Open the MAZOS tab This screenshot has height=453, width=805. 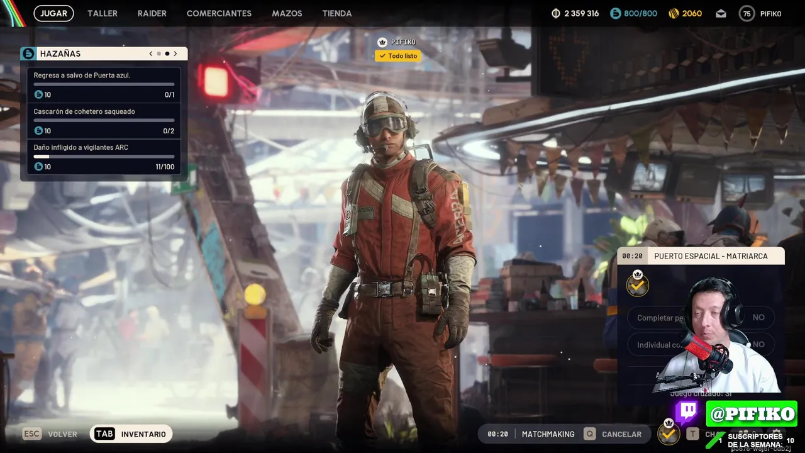pos(287,13)
